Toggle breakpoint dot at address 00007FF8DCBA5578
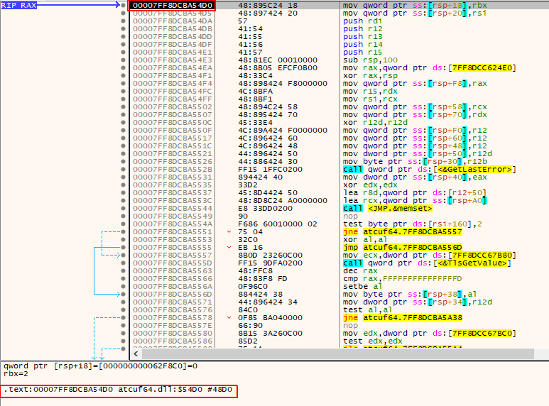549x406 pixels. pos(123,317)
